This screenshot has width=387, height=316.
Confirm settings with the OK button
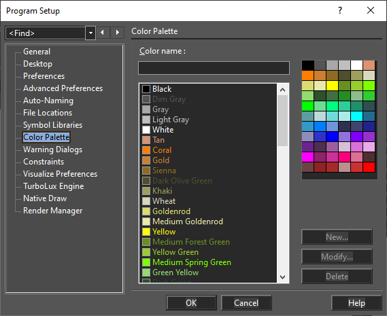[191, 302]
